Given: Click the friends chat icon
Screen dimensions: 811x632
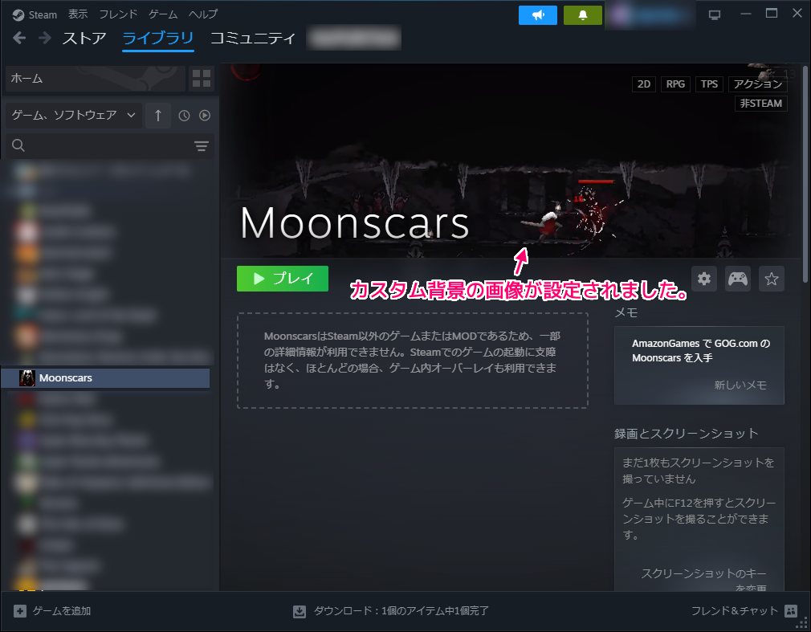Looking at the screenshot, I should [x=791, y=611].
